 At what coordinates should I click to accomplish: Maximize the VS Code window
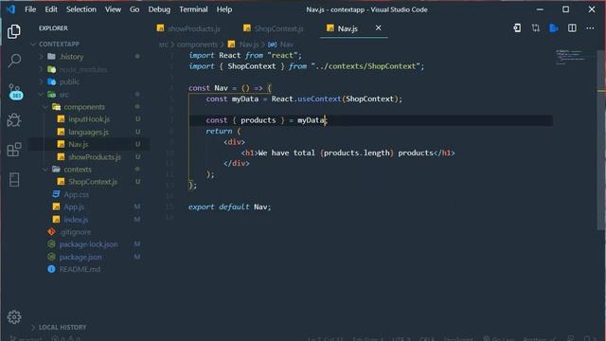[565, 9]
